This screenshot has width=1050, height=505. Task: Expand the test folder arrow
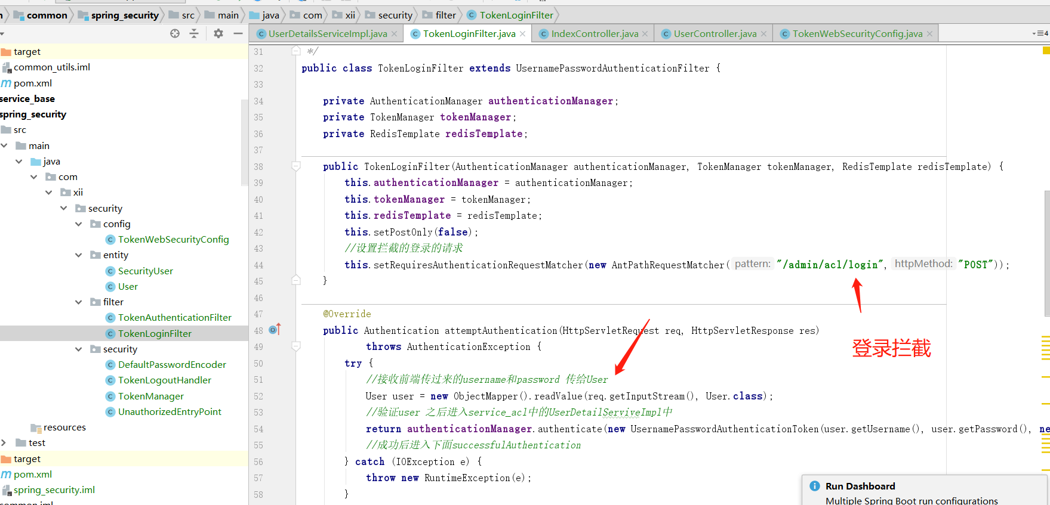pos(4,443)
